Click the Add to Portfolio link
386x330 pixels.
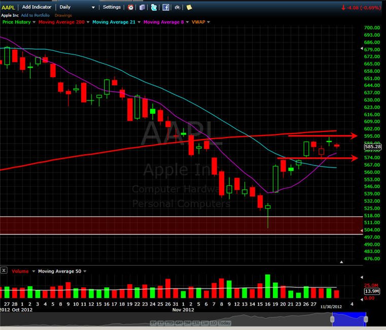(35, 15)
